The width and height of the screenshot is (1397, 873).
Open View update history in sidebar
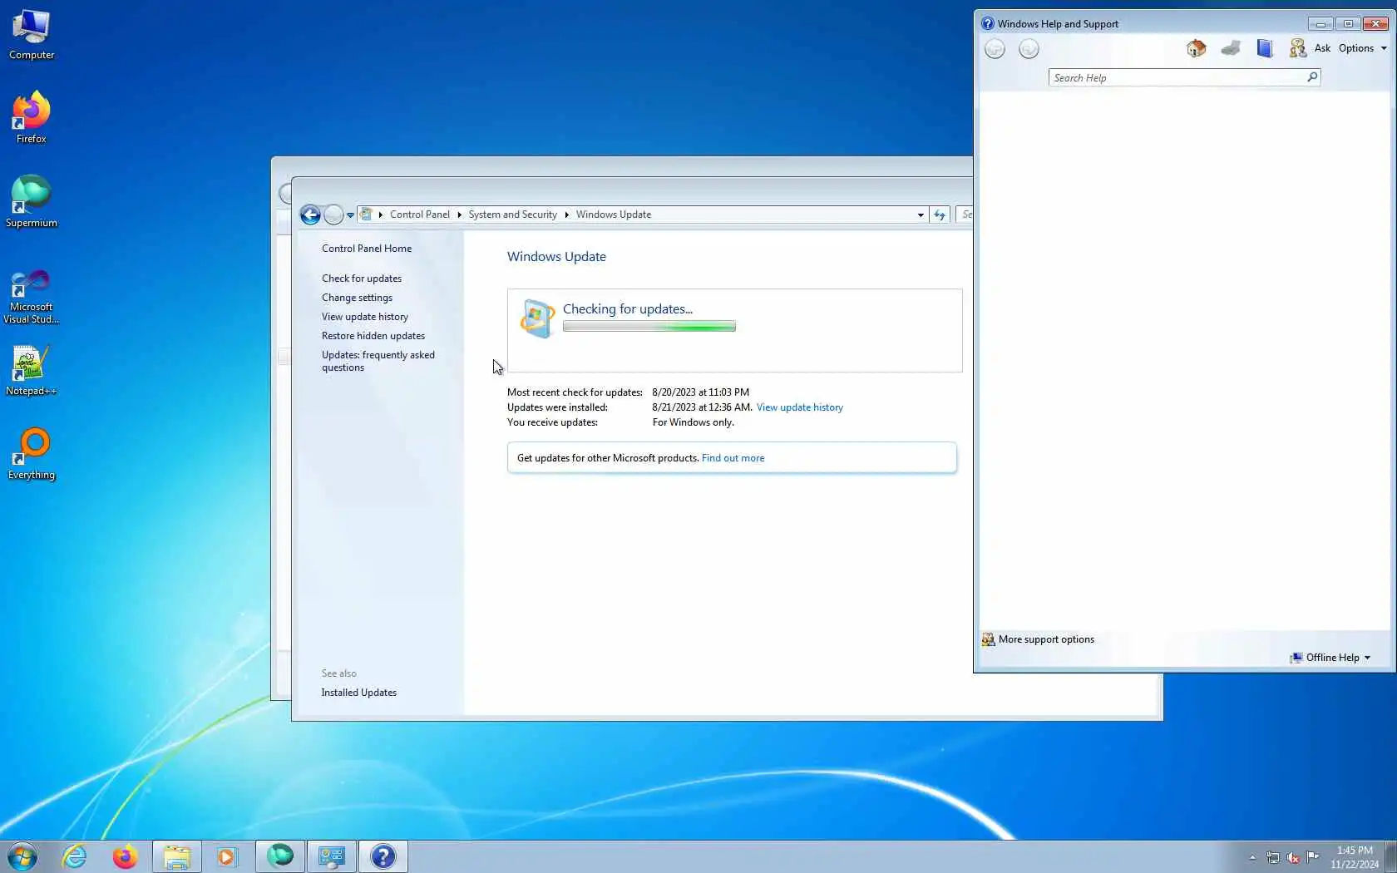pos(365,317)
